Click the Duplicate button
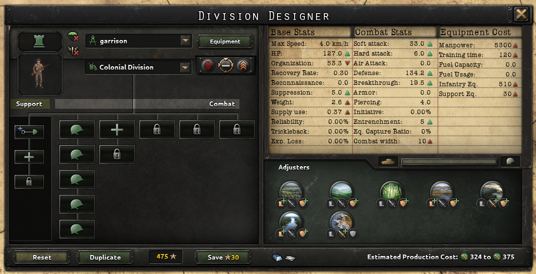 [105, 257]
